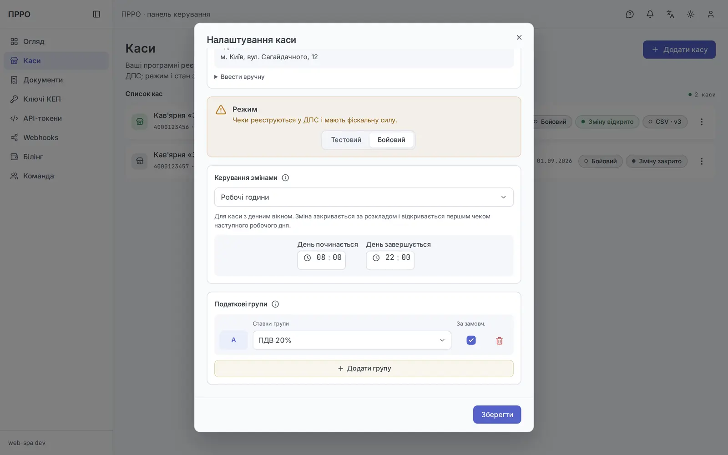Open Webhooks sidebar item
Image resolution: width=728 pixels, height=455 pixels.
click(x=56, y=137)
